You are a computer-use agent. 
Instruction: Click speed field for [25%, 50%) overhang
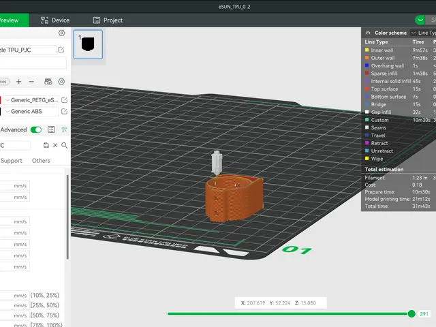(x=15, y=305)
